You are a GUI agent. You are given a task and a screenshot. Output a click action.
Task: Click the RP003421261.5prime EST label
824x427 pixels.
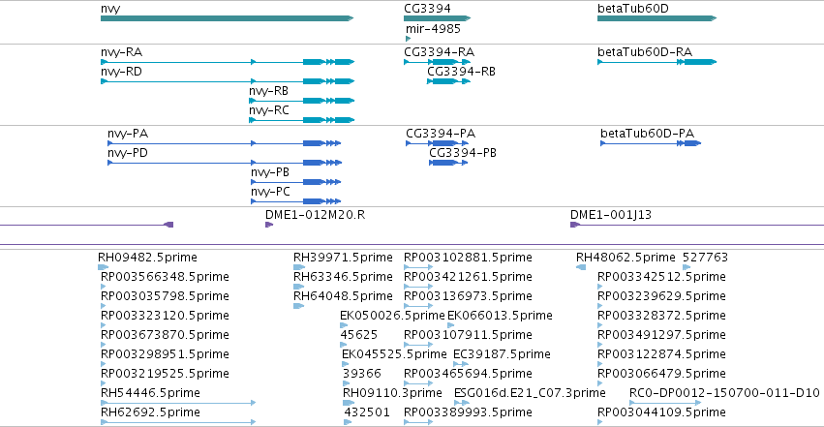[469, 277]
